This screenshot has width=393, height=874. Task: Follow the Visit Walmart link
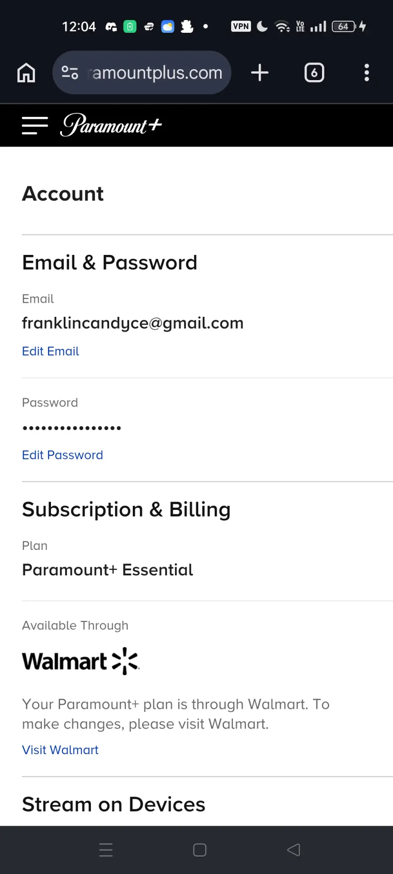60,750
